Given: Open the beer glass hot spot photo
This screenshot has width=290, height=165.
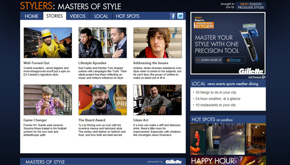Looking at the screenshot, I should click(x=225, y=139).
